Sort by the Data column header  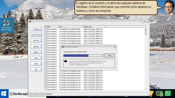71,27
